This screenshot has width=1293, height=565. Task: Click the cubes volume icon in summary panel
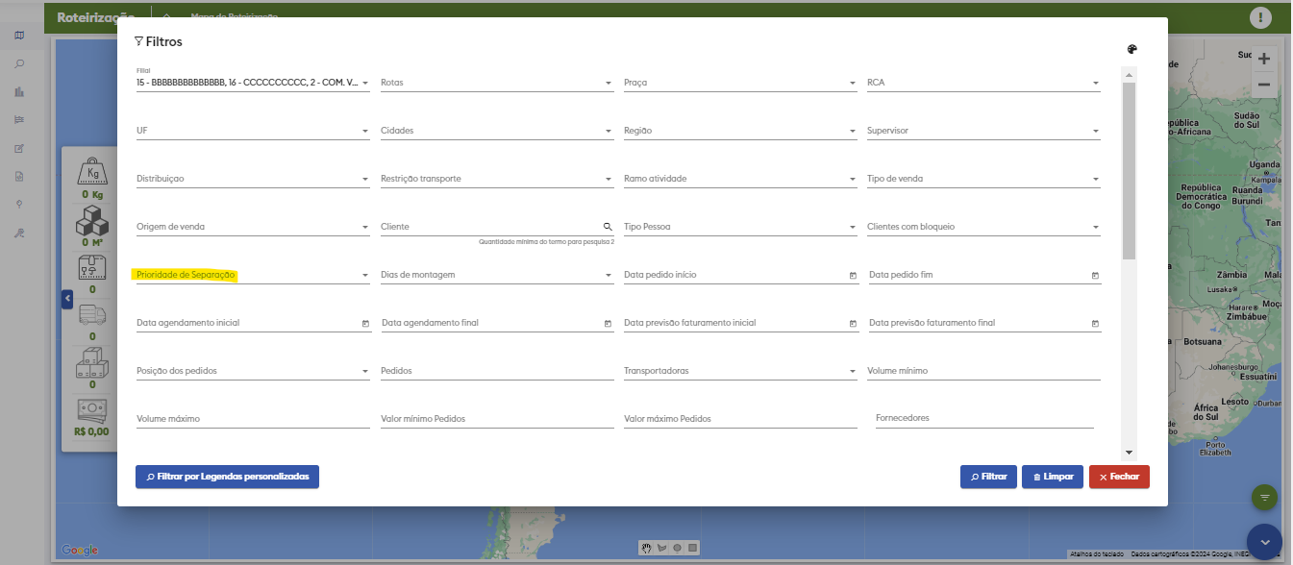(93, 220)
